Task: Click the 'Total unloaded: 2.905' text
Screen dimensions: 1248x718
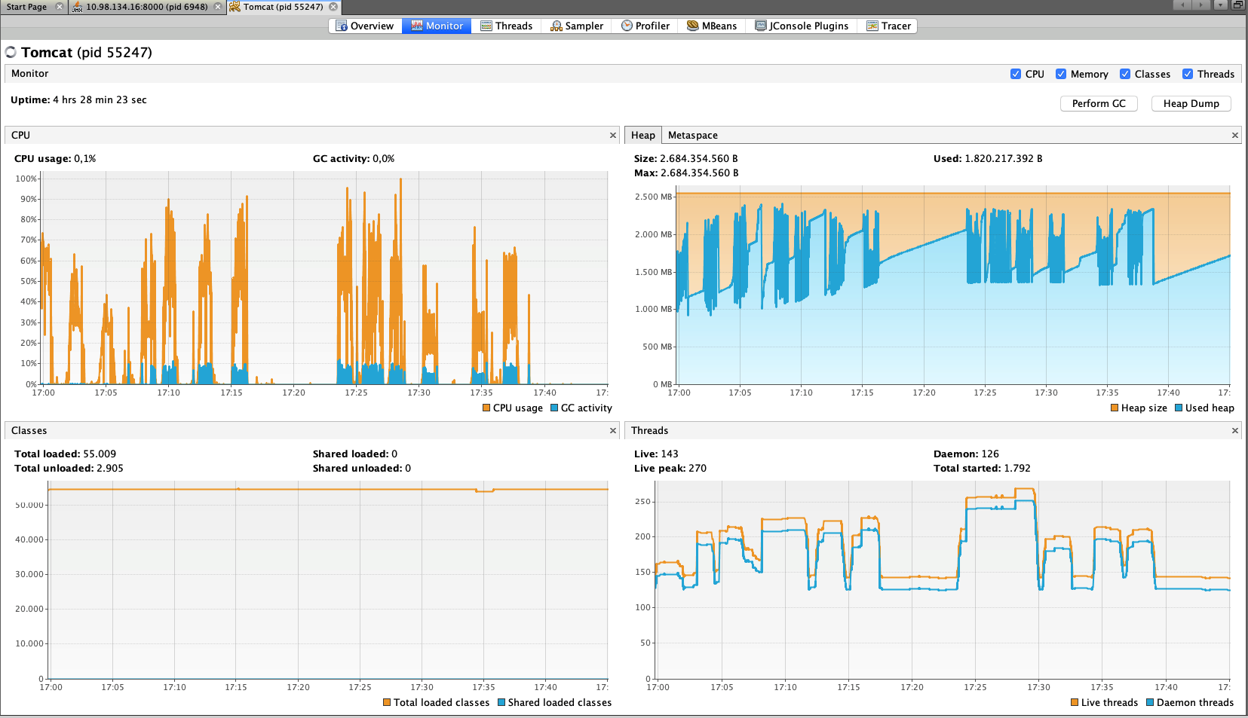Action: (x=69, y=469)
